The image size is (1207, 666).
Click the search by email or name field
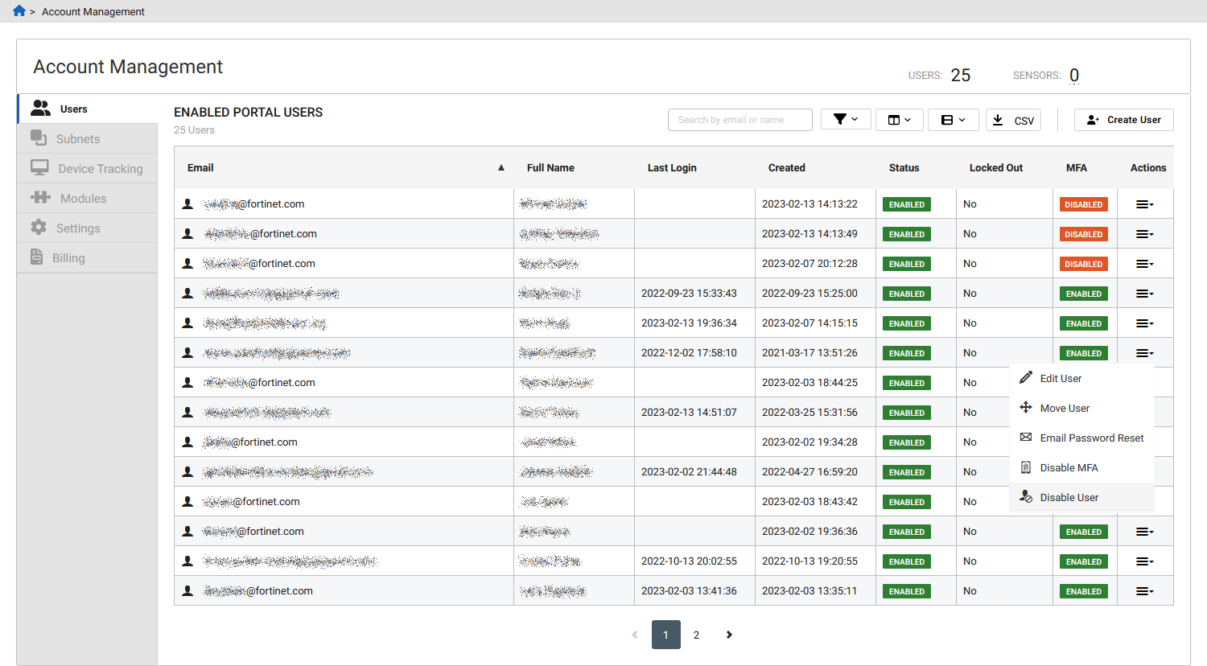point(739,119)
